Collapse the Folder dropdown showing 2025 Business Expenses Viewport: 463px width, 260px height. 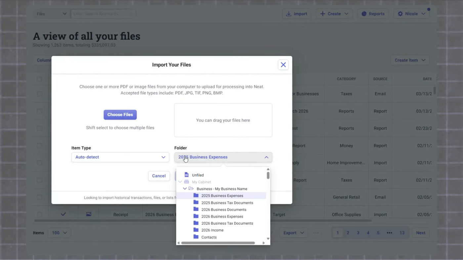[223, 157]
